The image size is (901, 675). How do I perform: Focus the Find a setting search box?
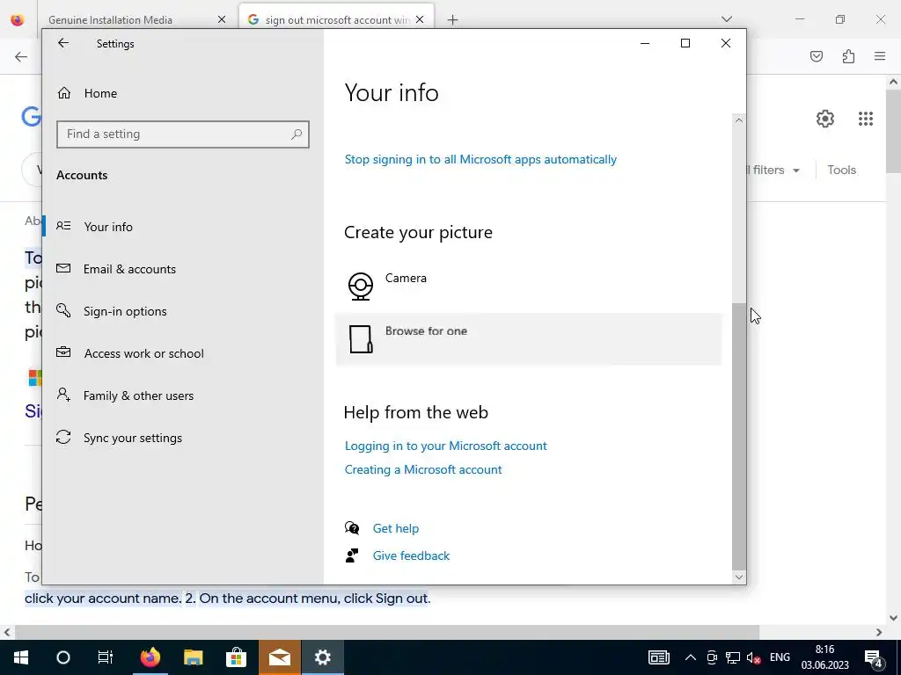coord(183,134)
